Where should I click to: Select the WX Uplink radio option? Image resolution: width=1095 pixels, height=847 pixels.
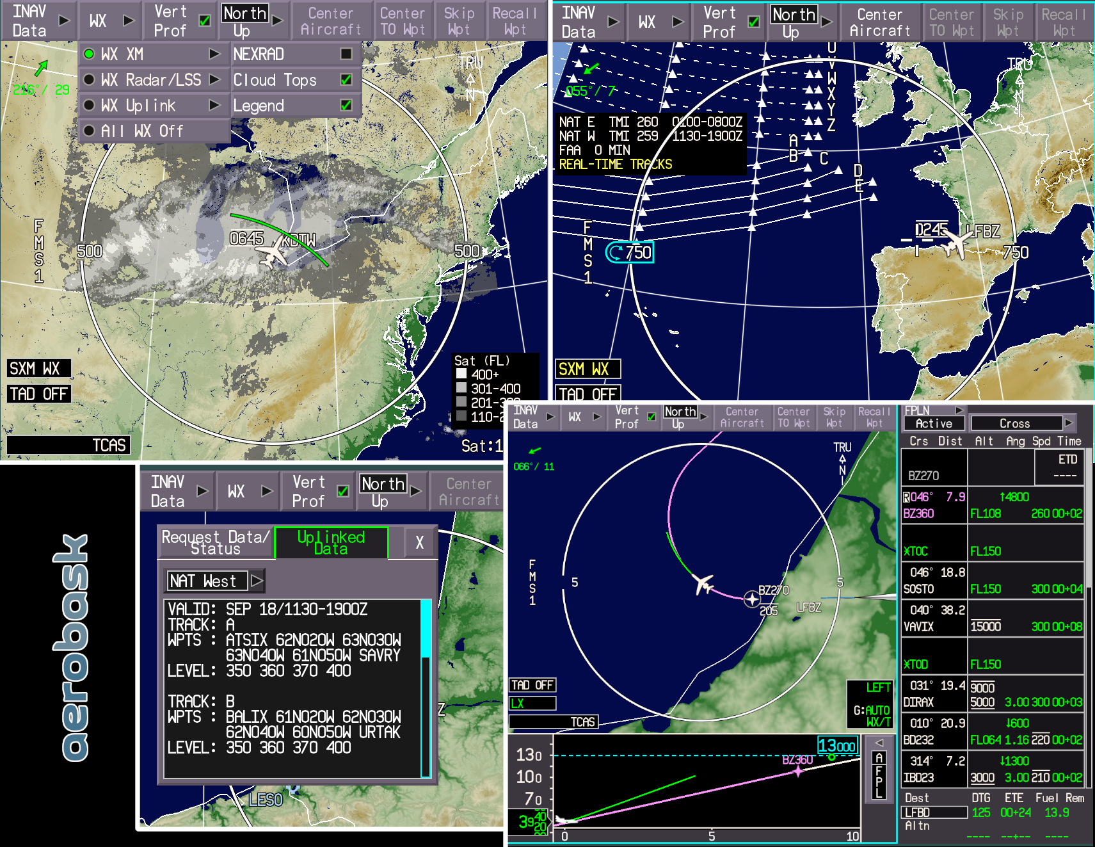click(x=89, y=105)
